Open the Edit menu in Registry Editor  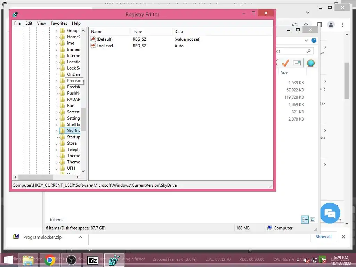(x=29, y=23)
